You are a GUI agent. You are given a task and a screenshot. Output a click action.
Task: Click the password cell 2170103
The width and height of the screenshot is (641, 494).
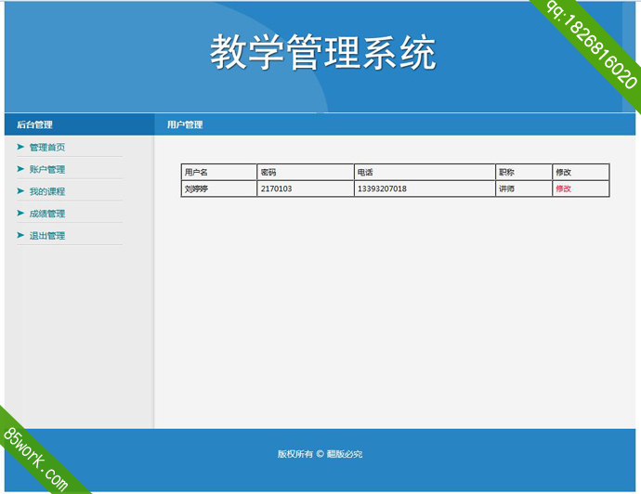276,188
